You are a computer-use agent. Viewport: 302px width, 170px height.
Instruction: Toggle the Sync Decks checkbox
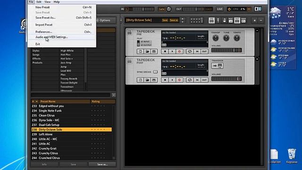point(155,72)
